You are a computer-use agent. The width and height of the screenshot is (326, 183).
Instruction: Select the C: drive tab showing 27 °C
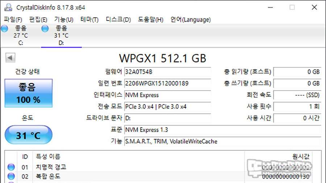coord(21,35)
